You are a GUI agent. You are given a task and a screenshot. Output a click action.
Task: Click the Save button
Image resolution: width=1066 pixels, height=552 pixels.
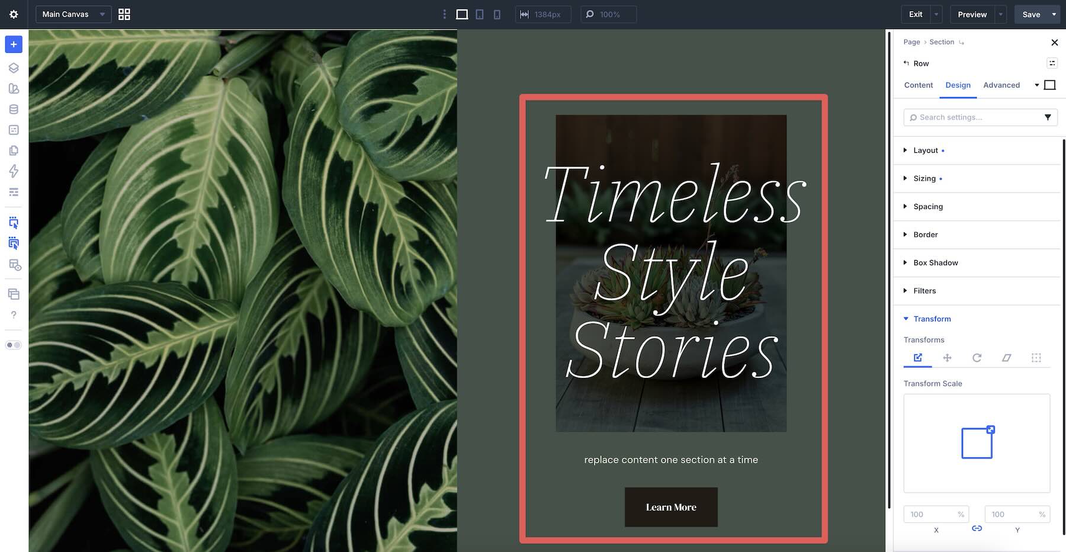1031,14
